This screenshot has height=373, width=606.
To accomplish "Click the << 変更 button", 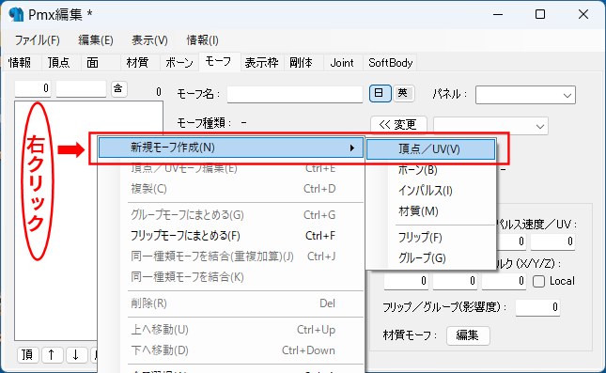I will (x=398, y=124).
